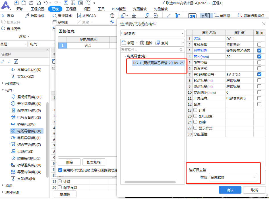Select 照明灯具(电)(D) in navigation tree

tap(26, 97)
